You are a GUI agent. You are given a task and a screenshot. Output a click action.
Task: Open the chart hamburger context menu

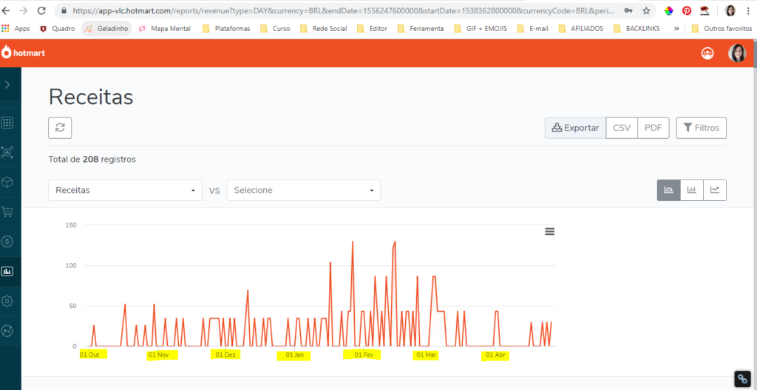pos(549,231)
